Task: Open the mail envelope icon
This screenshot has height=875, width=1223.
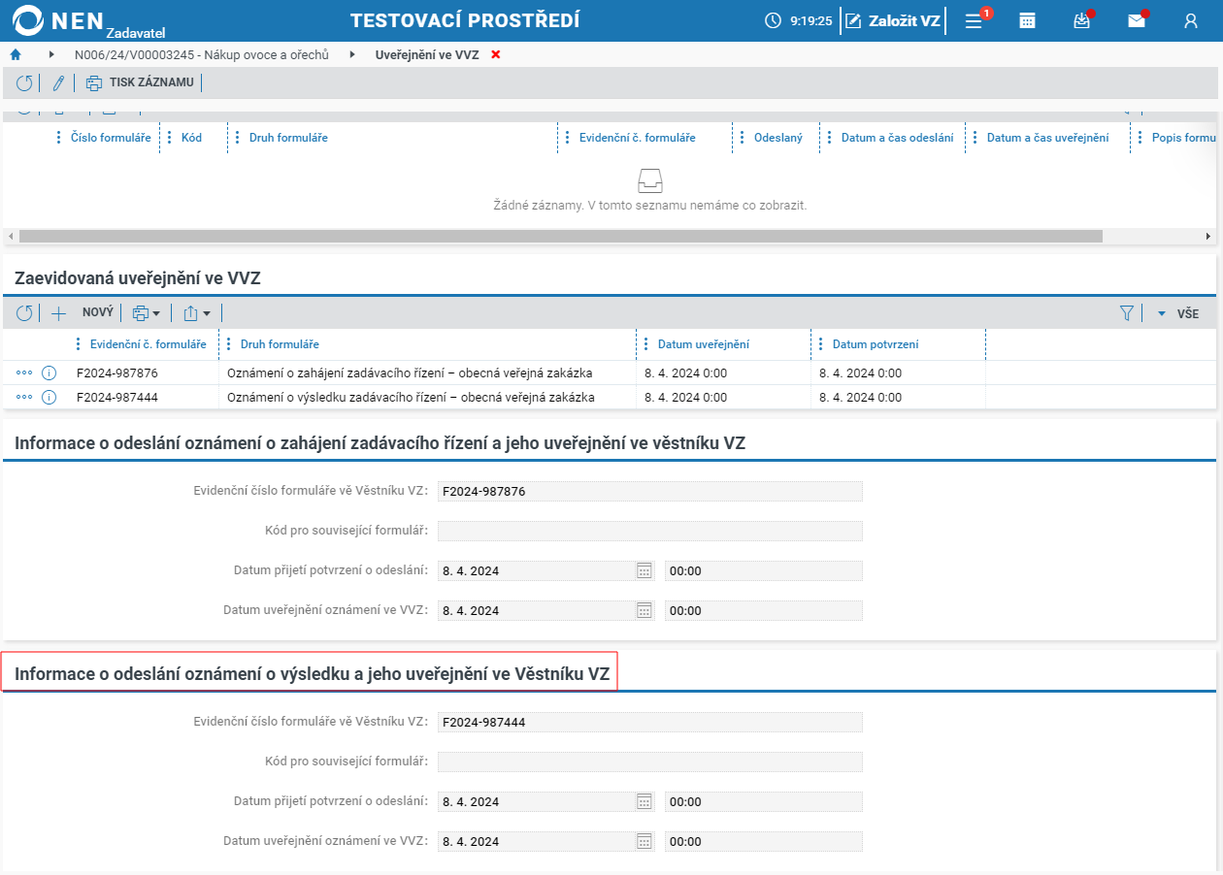Action: [1137, 20]
